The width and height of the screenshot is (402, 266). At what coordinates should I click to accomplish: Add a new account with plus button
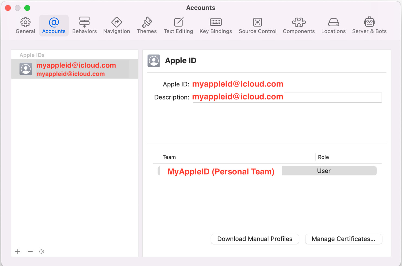[18, 252]
